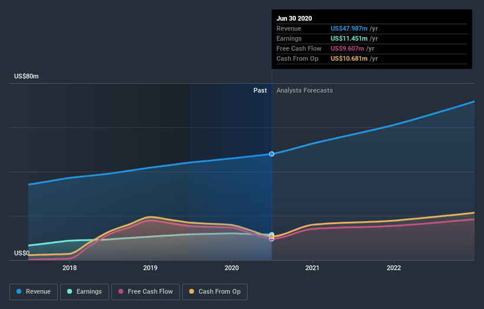This screenshot has width=484, height=309.
Task: Click the Revenue label in the tooltip
Action: 289,28
